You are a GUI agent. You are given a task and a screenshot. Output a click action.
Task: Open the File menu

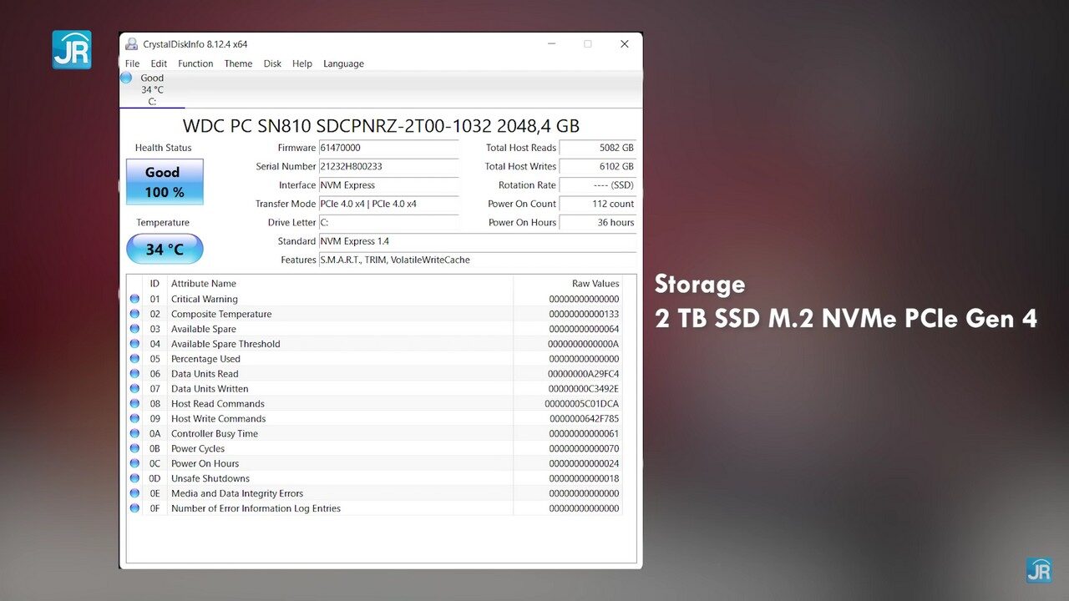point(132,63)
